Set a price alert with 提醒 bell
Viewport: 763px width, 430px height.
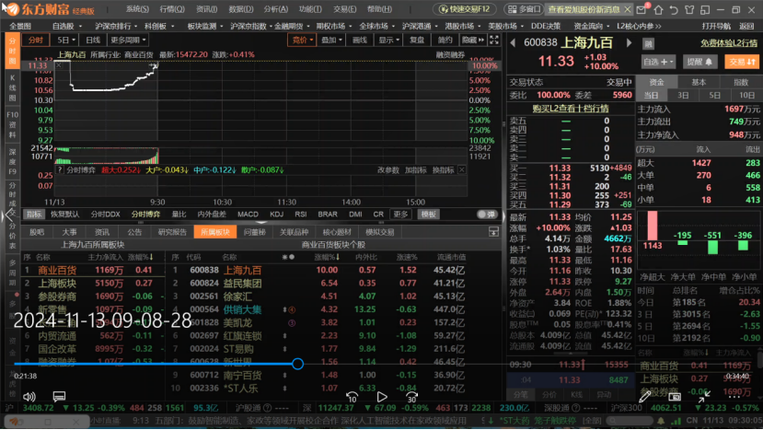coord(699,62)
